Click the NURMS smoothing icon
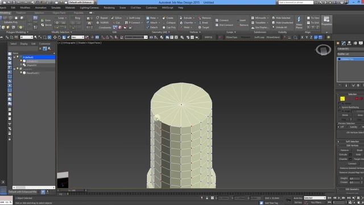Viewport: 364px width, 205px height. [98, 23]
